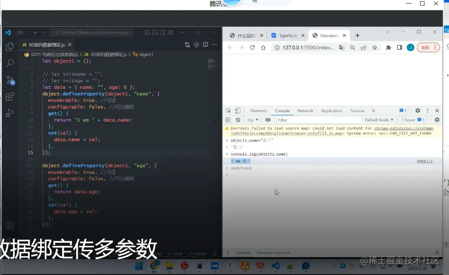Screen dimensions: 449x275
Task: Click the 127.0.0.1:5500 address bar
Action: [308, 48]
